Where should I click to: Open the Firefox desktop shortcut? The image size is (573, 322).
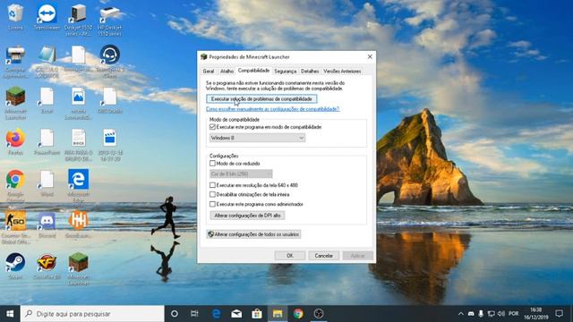click(x=15, y=141)
